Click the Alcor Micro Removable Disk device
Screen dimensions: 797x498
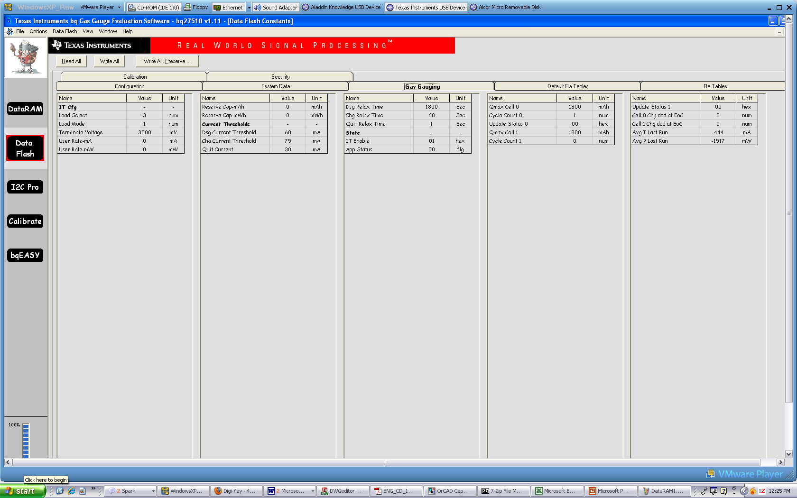(x=505, y=7)
